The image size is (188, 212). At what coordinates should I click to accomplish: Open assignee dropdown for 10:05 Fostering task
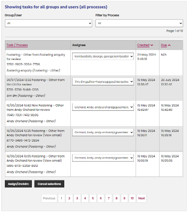point(103,158)
